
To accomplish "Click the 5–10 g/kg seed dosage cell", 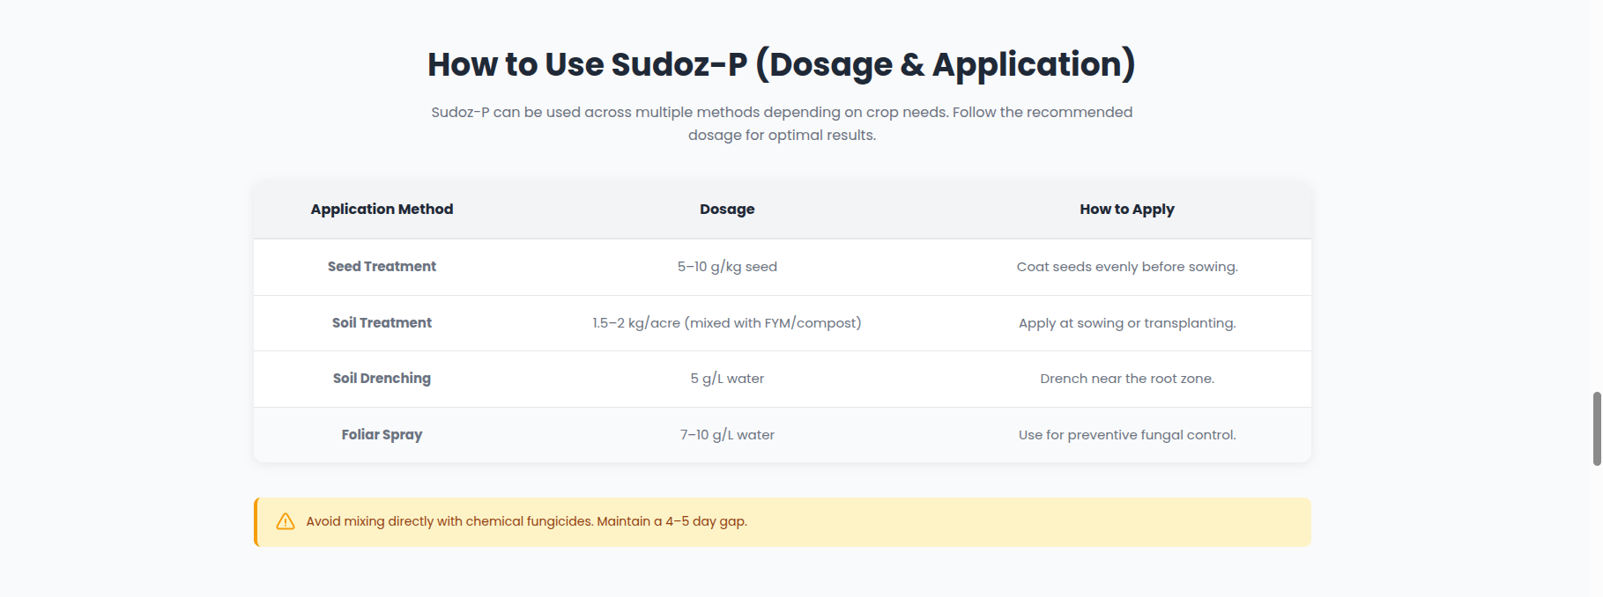I will (x=727, y=267).
